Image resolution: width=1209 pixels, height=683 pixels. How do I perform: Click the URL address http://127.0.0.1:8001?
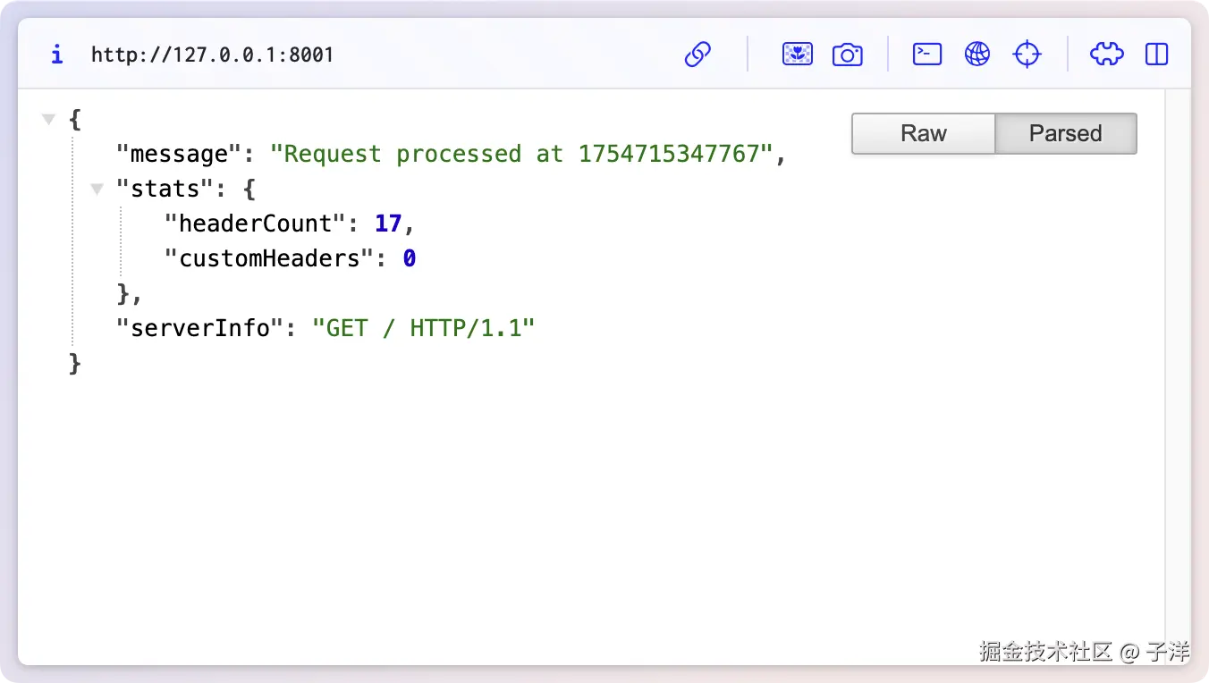[x=212, y=55]
